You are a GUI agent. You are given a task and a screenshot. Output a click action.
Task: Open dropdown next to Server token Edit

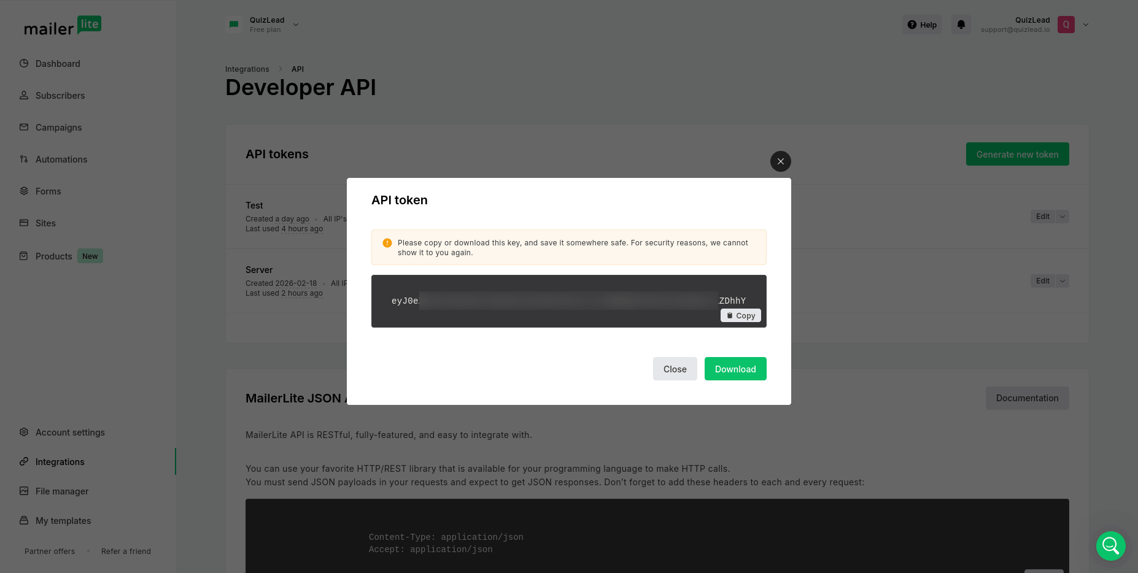tap(1062, 281)
